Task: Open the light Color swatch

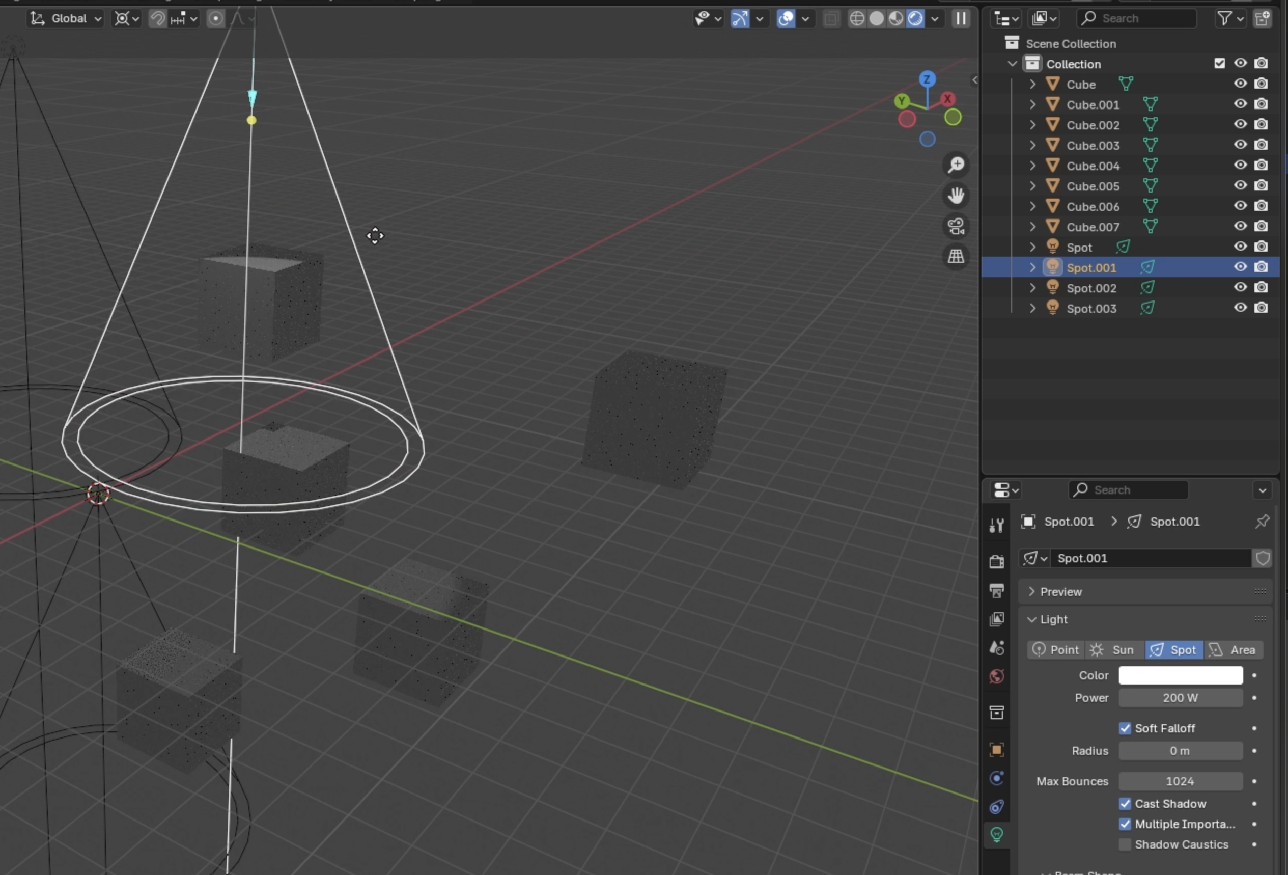Action: point(1180,675)
